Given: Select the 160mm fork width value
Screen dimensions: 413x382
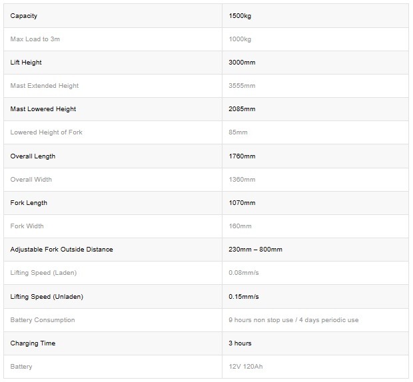Looking at the screenshot, I should pyautogui.click(x=240, y=226).
